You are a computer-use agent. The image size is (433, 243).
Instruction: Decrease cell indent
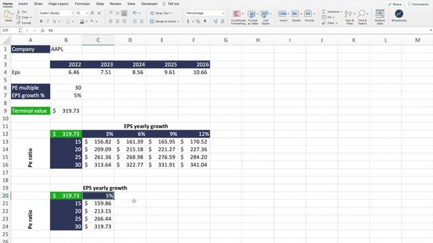coord(135,21)
